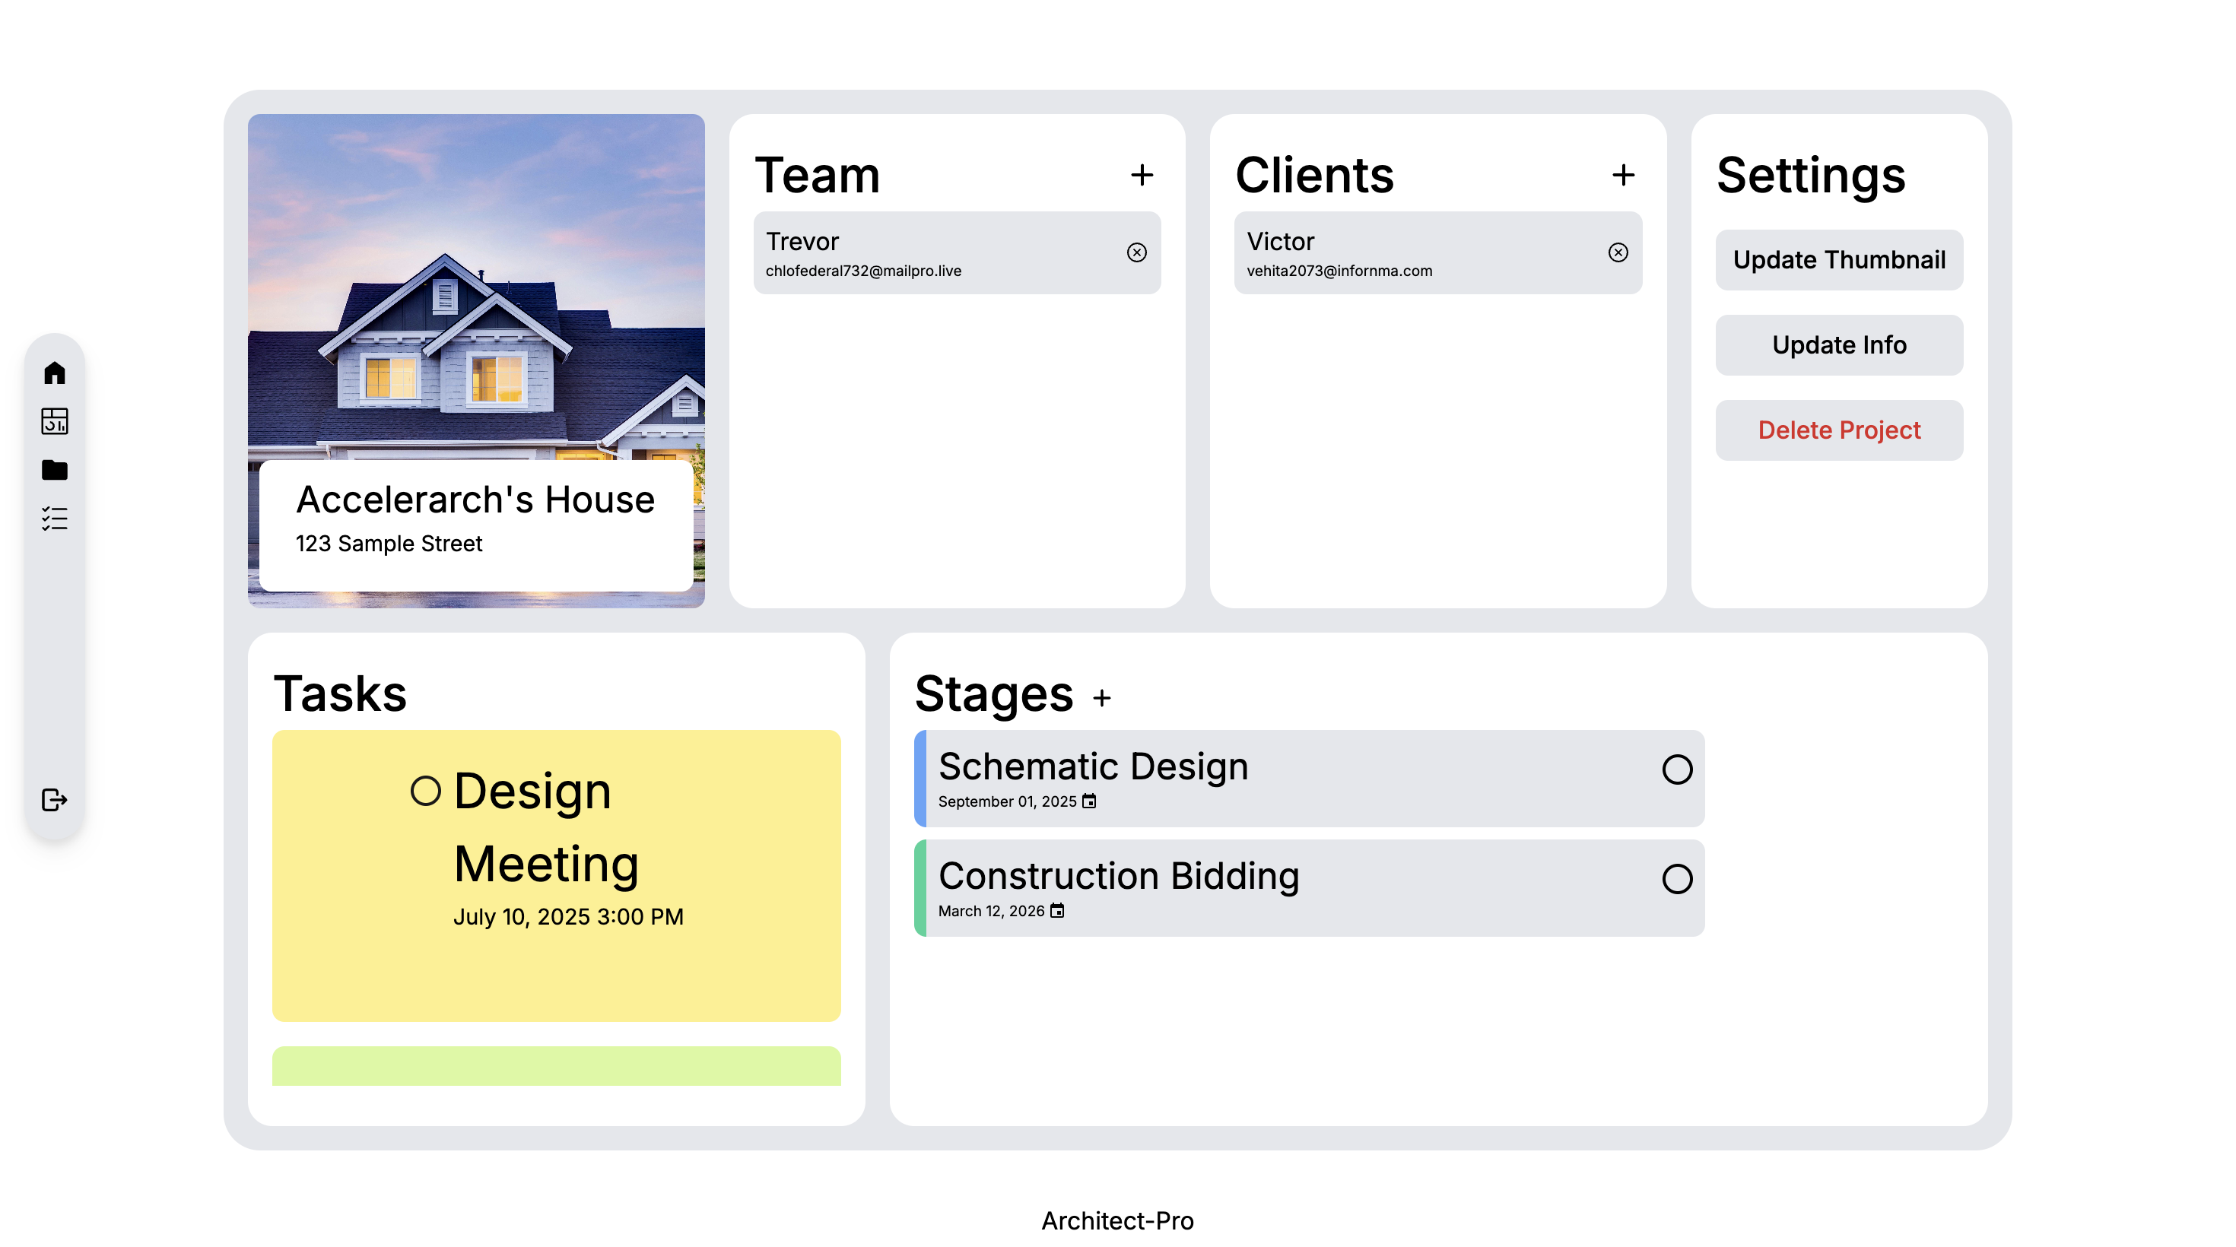Open calendar for Construction Bidding date
Viewport: 2236px width, 1247px height.
coord(1057,911)
